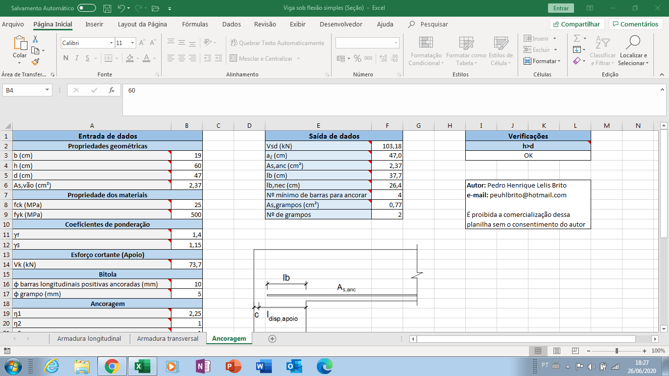The width and height of the screenshot is (669, 376).
Task: Click the Compartilhar button
Action: pos(577,24)
